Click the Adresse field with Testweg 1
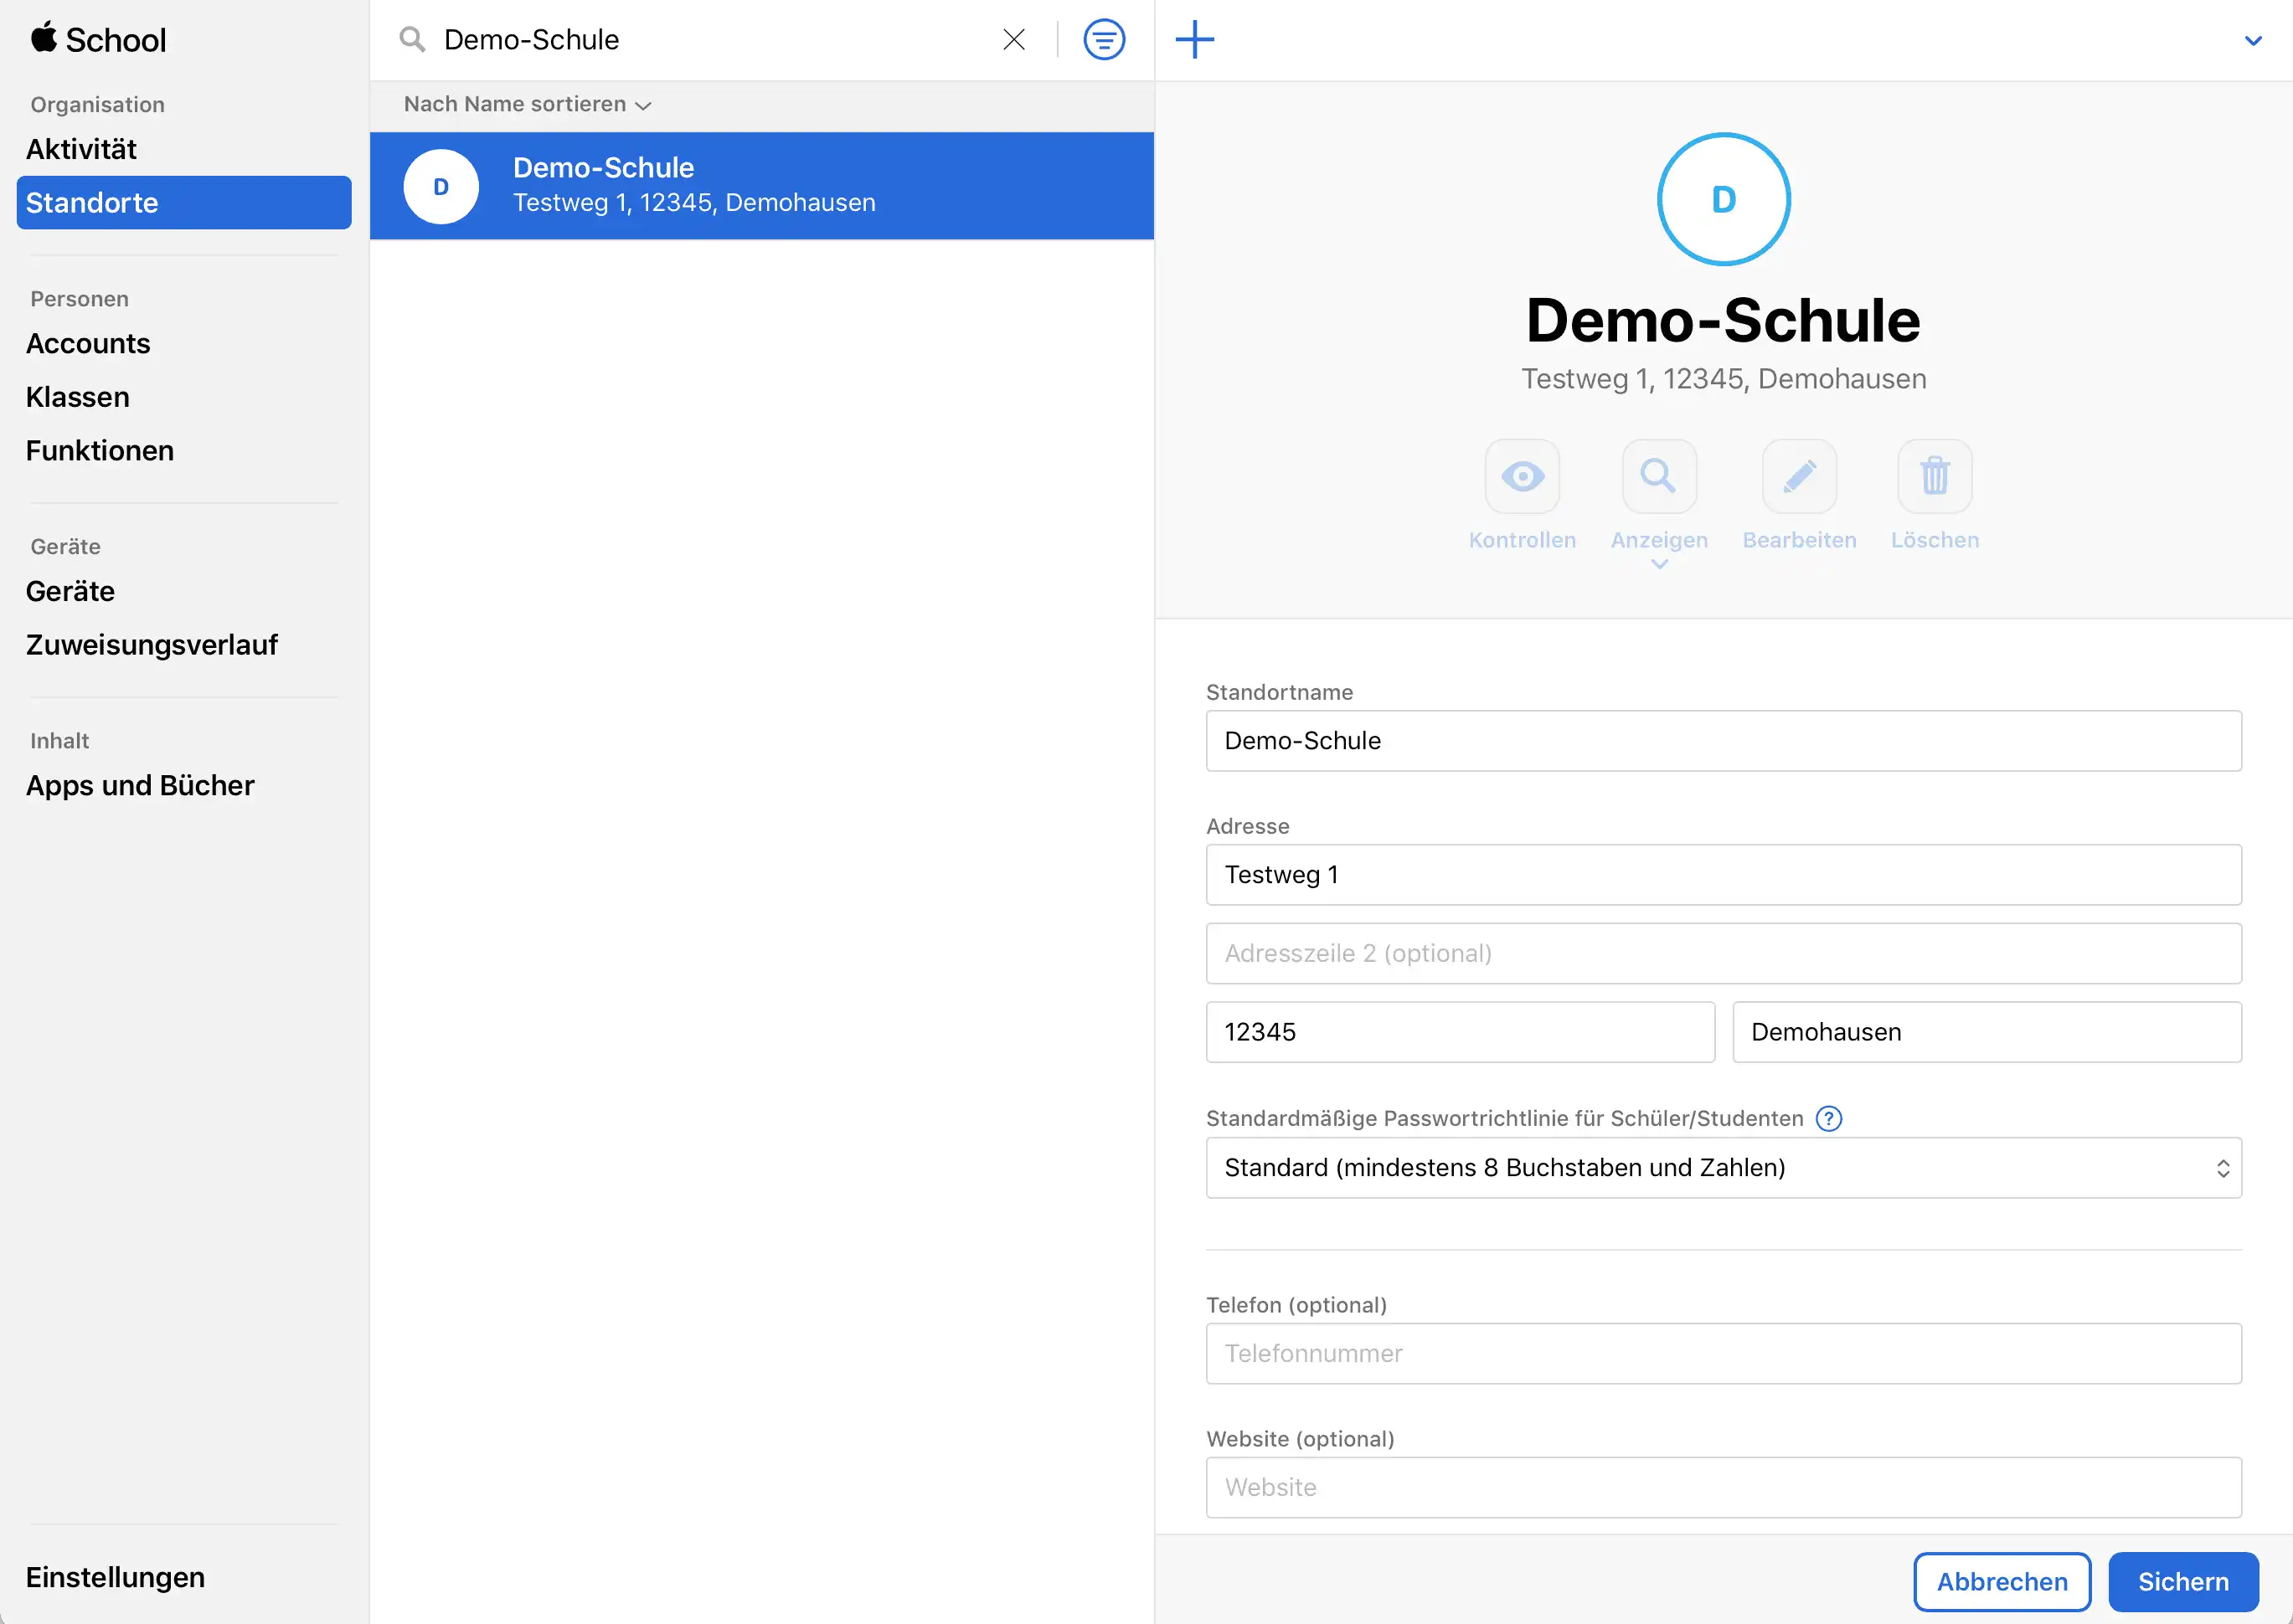Screen dimensions: 2293x1624 pyautogui.click(x=1723, y=875)
